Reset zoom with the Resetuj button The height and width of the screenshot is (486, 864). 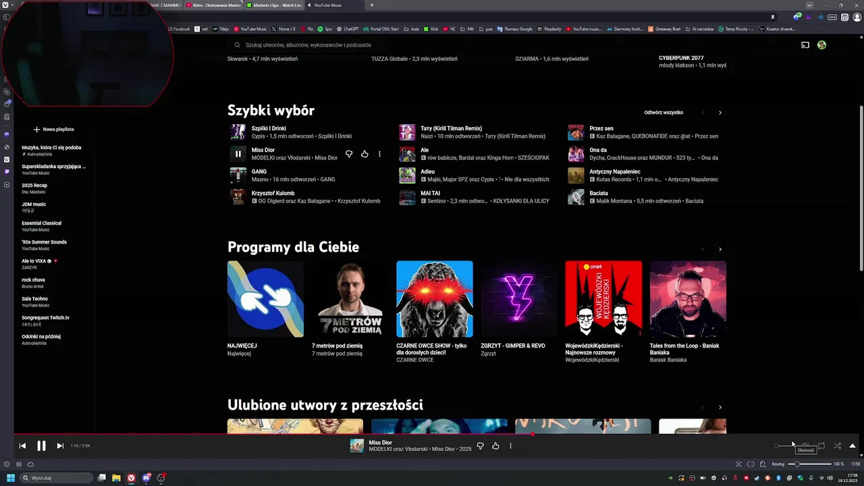click(x=778, y=464)
